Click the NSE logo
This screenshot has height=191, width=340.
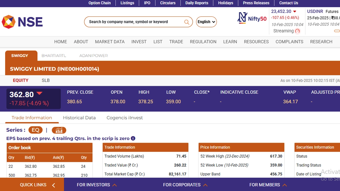[x=22, y=22]
